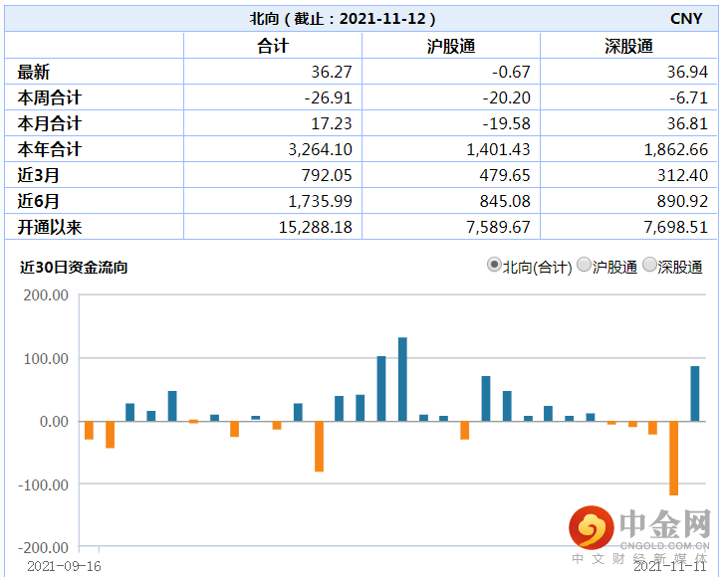Click the 2021-09-16 start date label
The height and width of the screenshot is (577, 725).
(x=64, y=566)
